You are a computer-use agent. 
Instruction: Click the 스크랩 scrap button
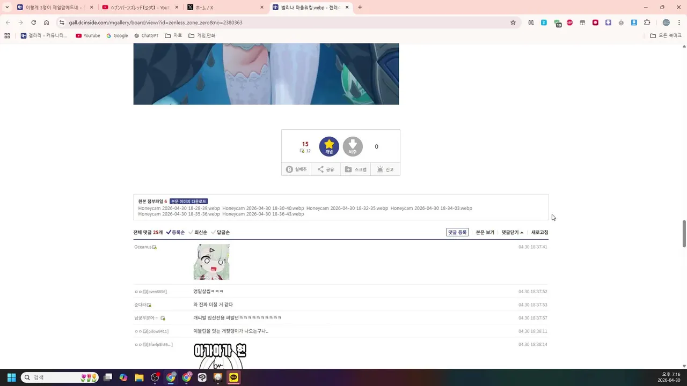pos(355,169)
